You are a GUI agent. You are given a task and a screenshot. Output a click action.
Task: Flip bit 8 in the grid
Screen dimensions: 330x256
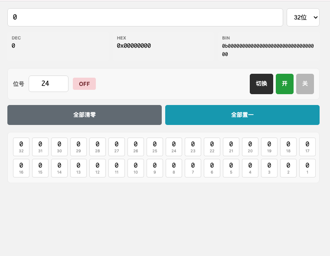click(174, 168)
